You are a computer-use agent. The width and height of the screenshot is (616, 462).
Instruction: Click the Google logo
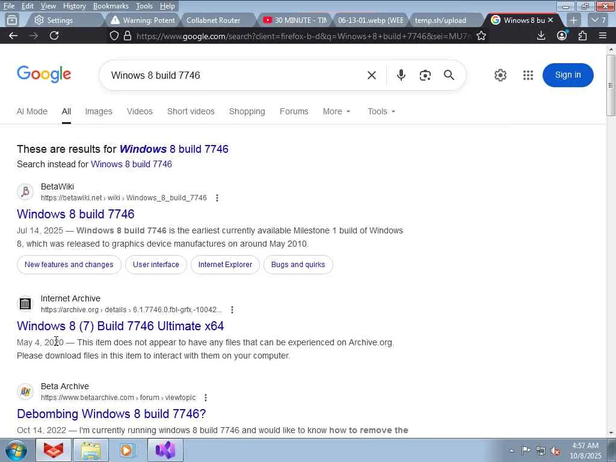pyautogui.click(x=44, y=74)
